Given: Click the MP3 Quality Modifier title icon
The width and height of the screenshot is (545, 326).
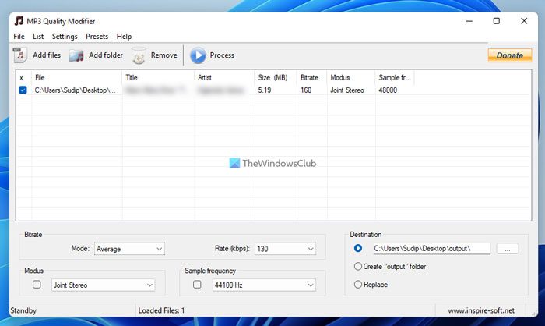Looking at the screenshot, I should pos(19,21).
